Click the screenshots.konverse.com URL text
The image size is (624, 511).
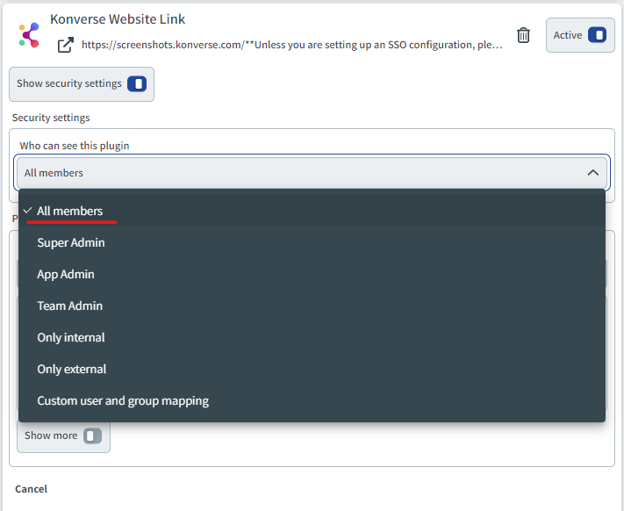click(291, 45)
